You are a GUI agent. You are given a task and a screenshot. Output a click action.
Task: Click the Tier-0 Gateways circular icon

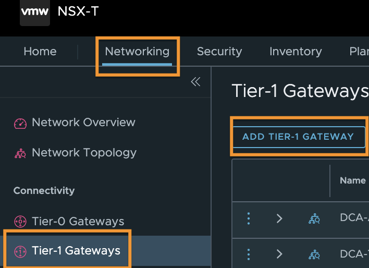[x=20, y=222]
